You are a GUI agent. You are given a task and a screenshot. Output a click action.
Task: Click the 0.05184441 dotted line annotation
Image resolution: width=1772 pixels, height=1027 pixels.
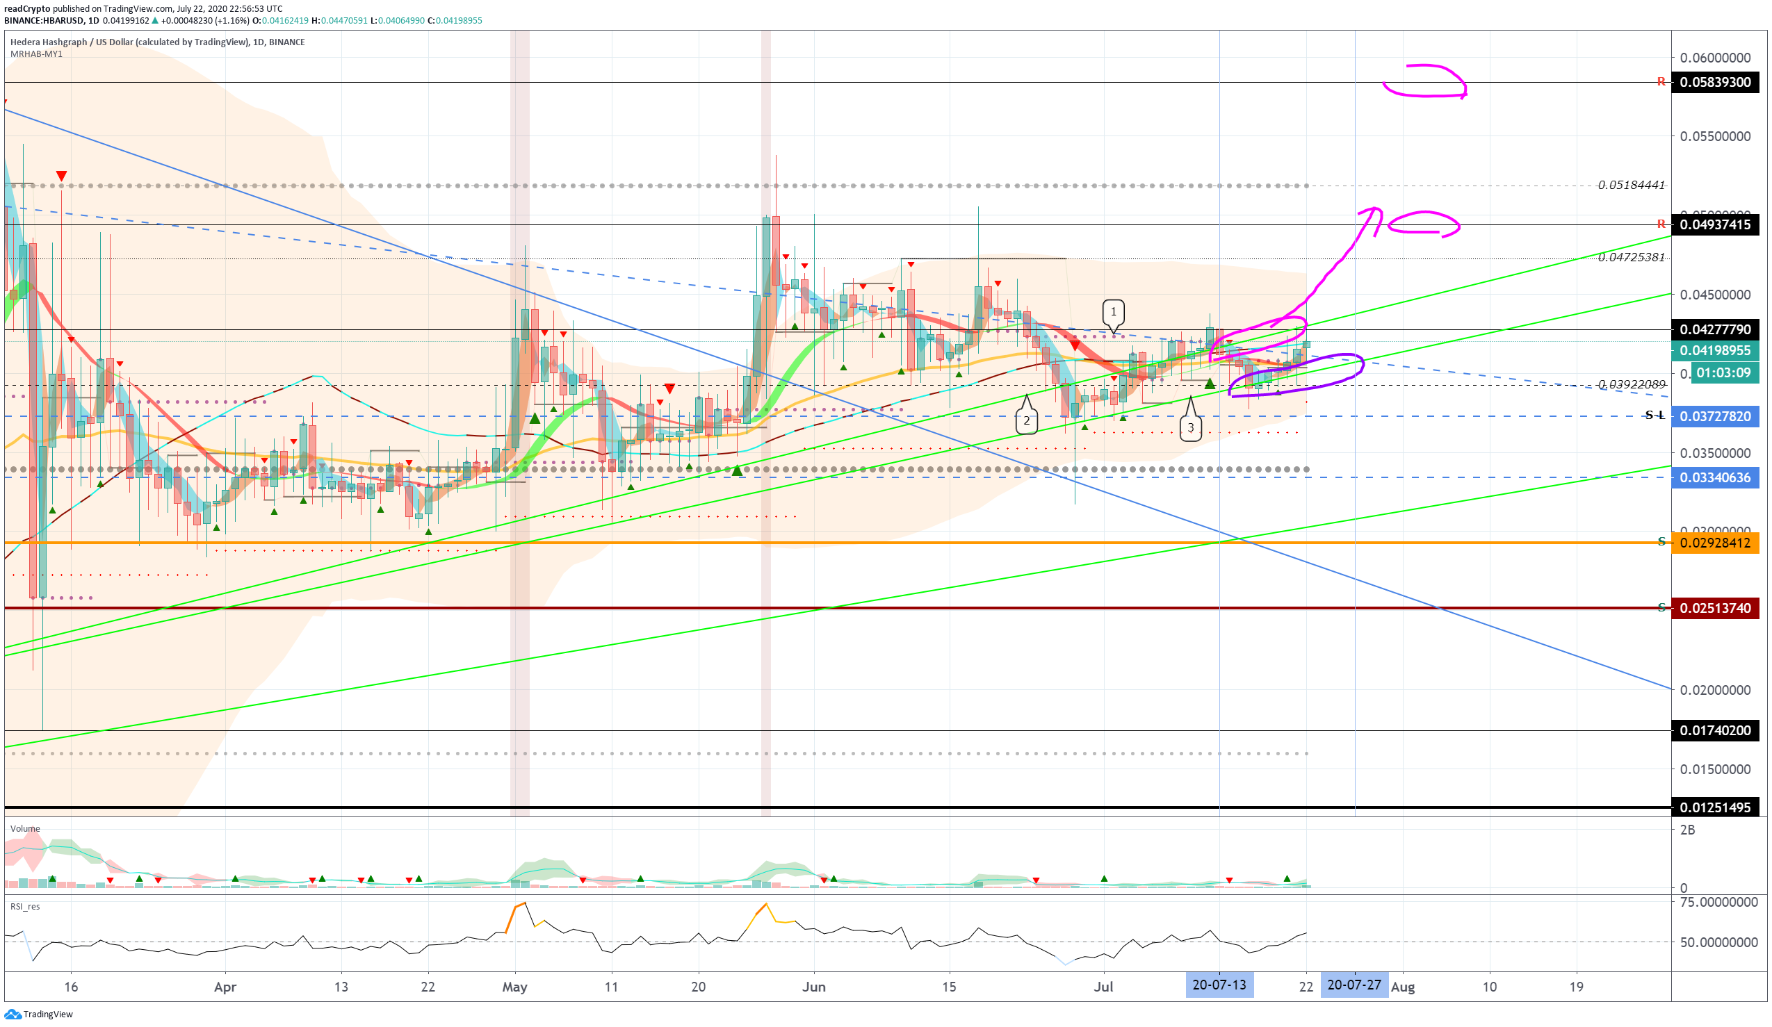1632,186
